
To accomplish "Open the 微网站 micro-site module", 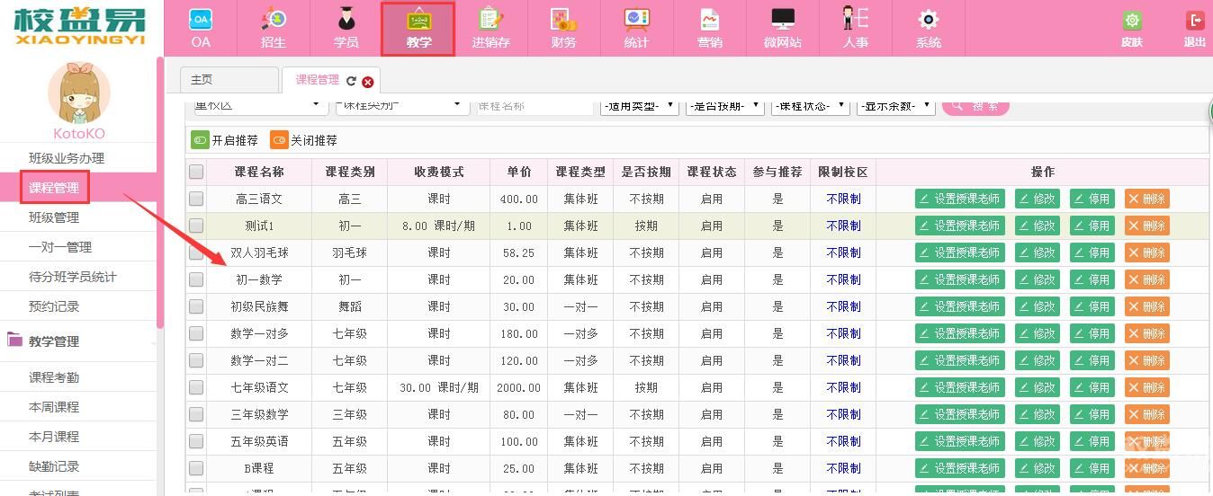I will point(783,28).
